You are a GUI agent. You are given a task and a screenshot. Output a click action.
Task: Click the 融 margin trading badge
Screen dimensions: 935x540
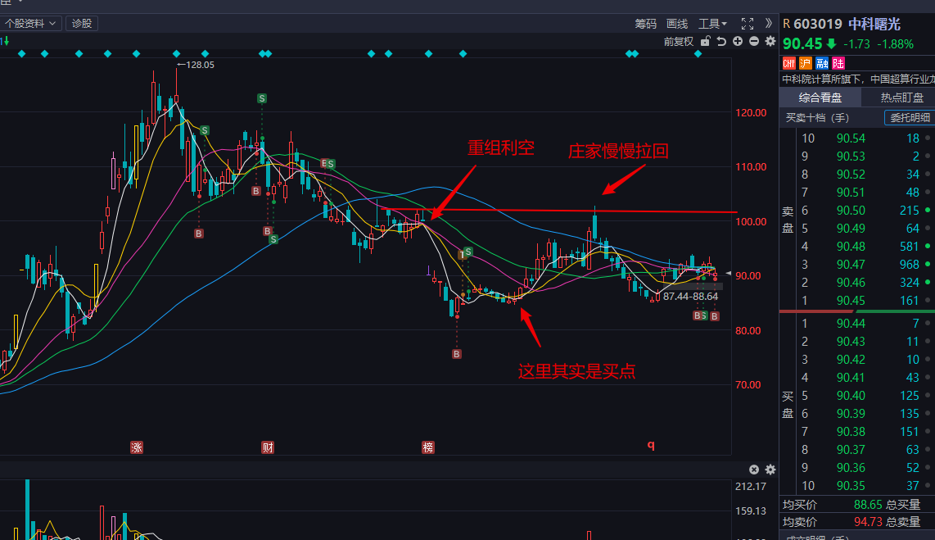821,63
